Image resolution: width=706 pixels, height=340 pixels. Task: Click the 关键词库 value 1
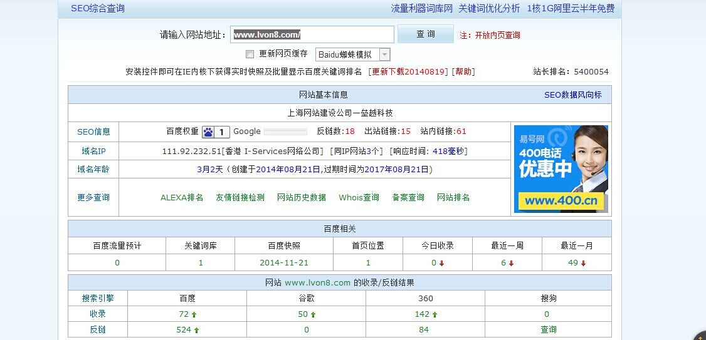coord(201,263)
